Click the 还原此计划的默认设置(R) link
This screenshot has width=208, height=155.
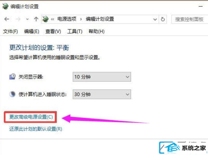pos(36,129)
